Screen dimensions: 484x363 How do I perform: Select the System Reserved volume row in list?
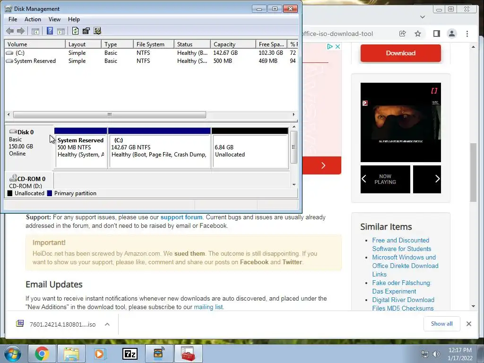[x=151, y=61]
